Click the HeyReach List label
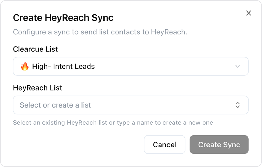262x167 pixels. pyautogui.click(x=37, y=88)
